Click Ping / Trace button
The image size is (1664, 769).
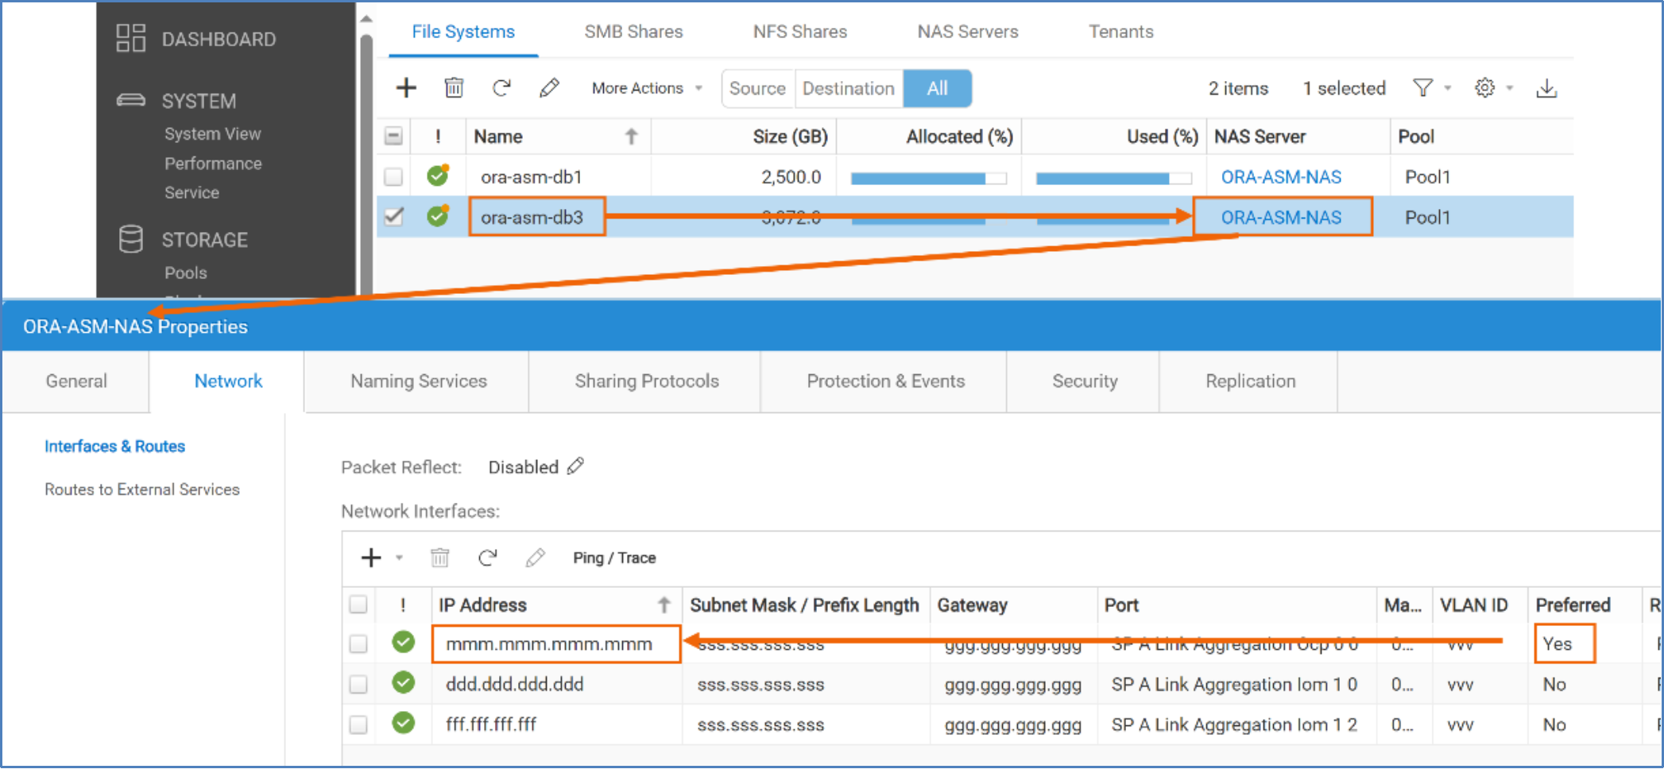[614, 558]
